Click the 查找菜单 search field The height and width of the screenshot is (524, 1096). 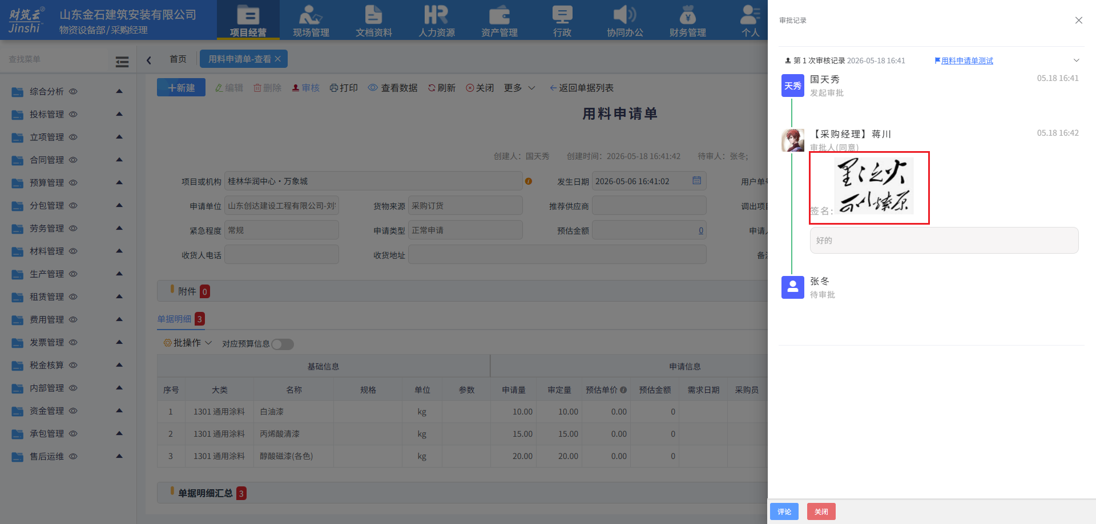(54, 59)
